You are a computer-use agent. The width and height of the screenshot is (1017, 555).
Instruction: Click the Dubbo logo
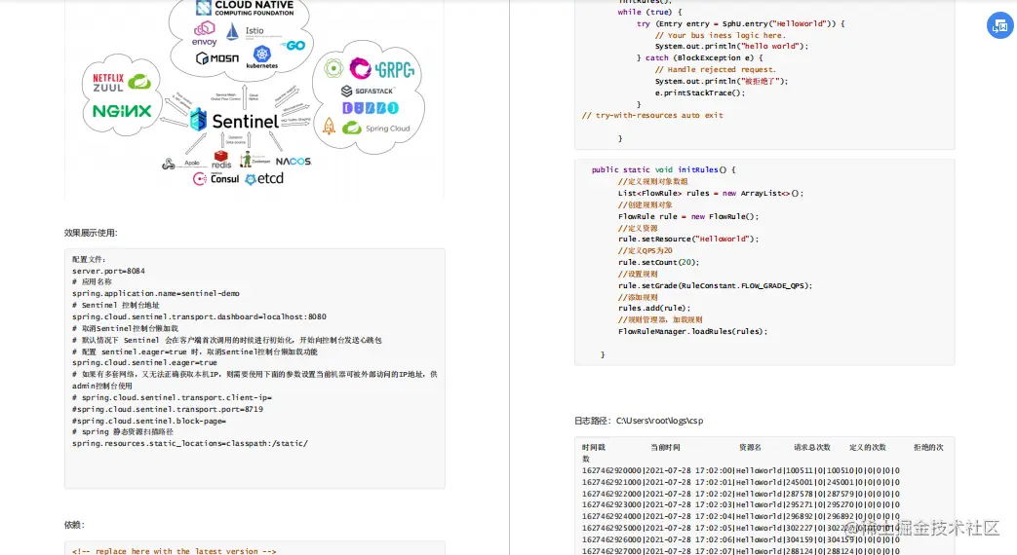[370, 108]
